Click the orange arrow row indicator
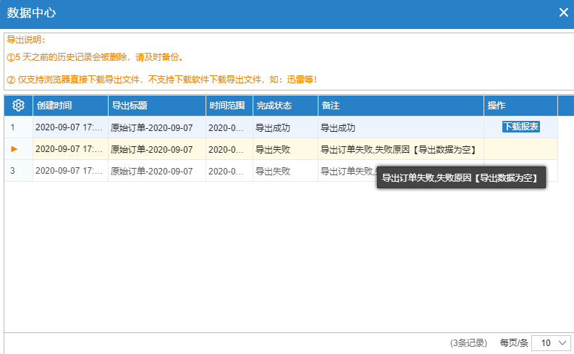The image size is (574, 354). click(x=14, y=149)
